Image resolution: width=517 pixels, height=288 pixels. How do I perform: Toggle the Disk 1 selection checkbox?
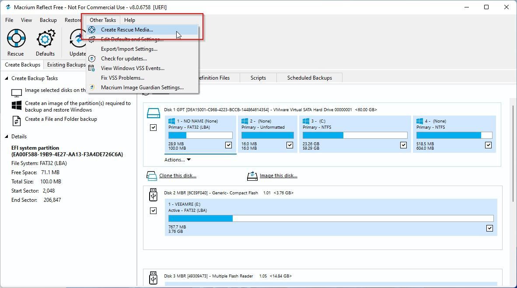click(154, 128)
